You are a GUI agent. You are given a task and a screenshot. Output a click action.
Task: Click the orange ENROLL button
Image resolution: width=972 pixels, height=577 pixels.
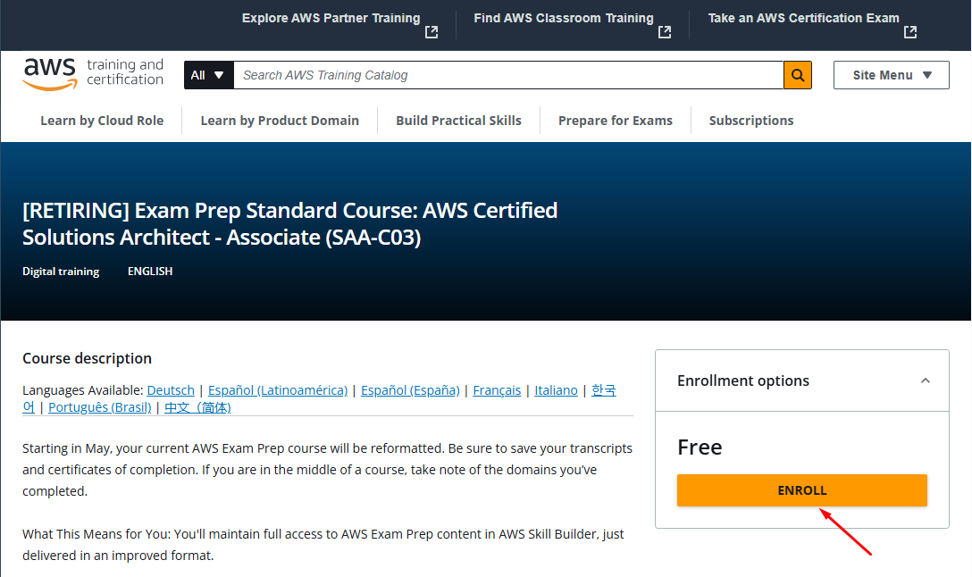(801, 490)
